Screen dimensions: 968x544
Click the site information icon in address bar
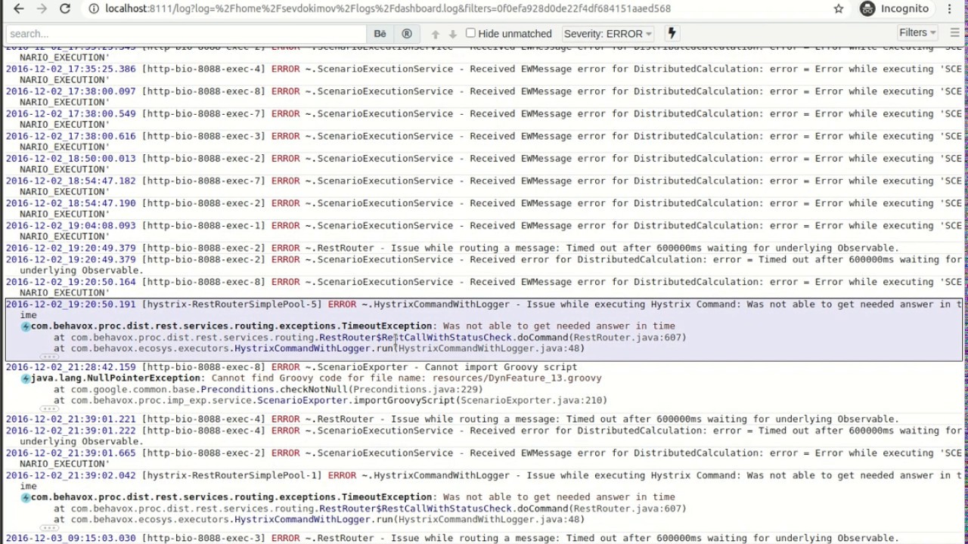[x=93, y=8]
